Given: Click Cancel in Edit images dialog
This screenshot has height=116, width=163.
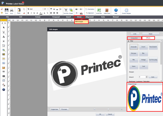Looking at the screenshot, I should (x=110, y=114).
